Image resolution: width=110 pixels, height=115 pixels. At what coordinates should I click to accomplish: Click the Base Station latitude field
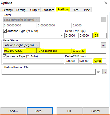tap(20, 51)
